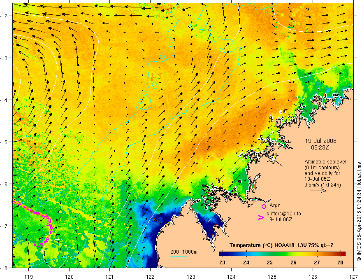Click the '200 1000m' depth label
The width and height of the screenshot is (362, 280).
(184, 252)
